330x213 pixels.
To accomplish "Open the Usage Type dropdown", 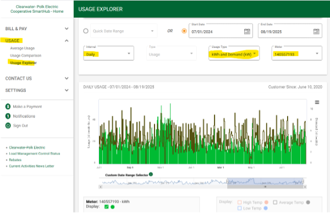I will tap(234, 53).
